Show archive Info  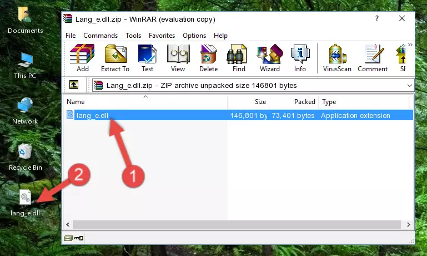pos(300,58)
